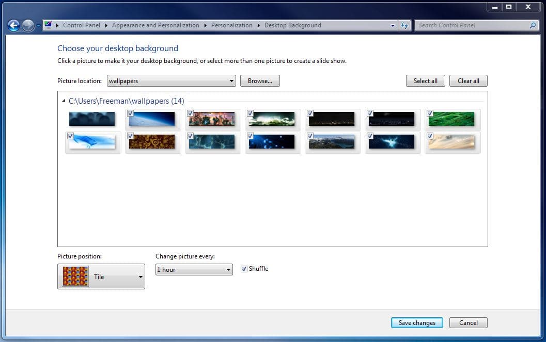Expand arrow after Control Panel breadcrumb

106,25
